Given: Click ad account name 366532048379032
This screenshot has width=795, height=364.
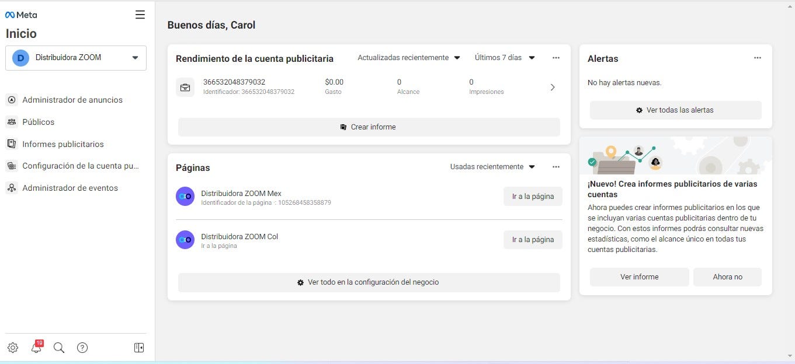Looking at the screenshot, I should [x=234, y=82].
